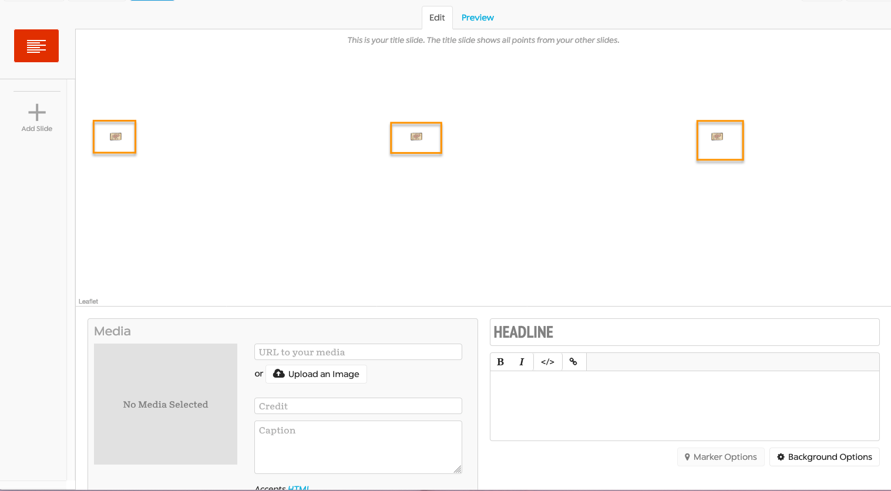Open Background Options
The width and height of the screenshot is (891, 491).
tap(824, 457)
